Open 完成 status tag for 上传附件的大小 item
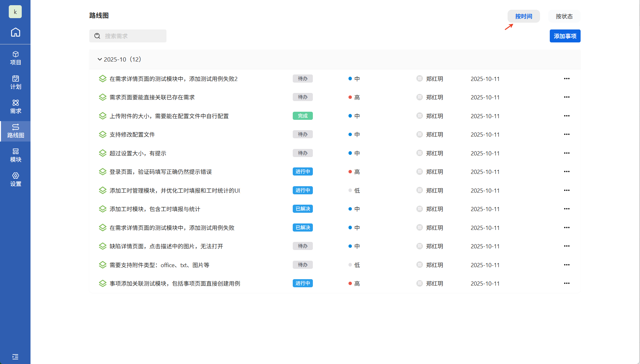 tap(302, 116)
